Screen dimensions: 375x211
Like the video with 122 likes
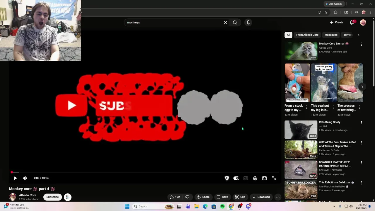point(174,197)
